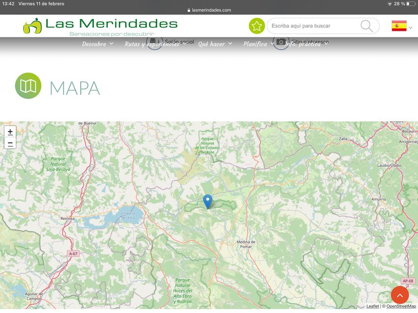Screen dimensions: 418x313
Task: Zoom out with the map minus button
Action: click(10, 143)
